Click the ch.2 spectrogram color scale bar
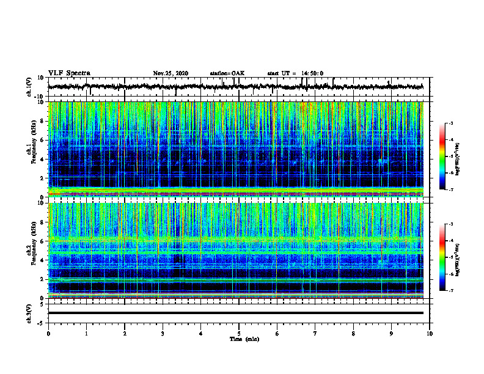 click(442, 257)
